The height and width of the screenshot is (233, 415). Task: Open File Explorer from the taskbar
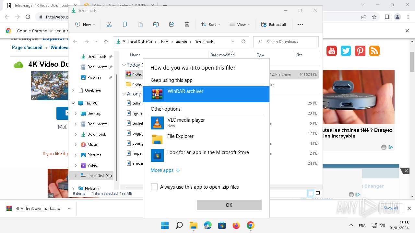tap(193, 225)
